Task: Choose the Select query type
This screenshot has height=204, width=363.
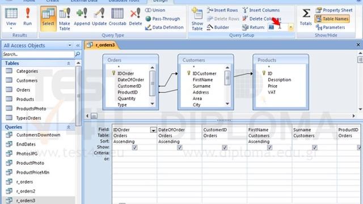Action: click(48, 19)
